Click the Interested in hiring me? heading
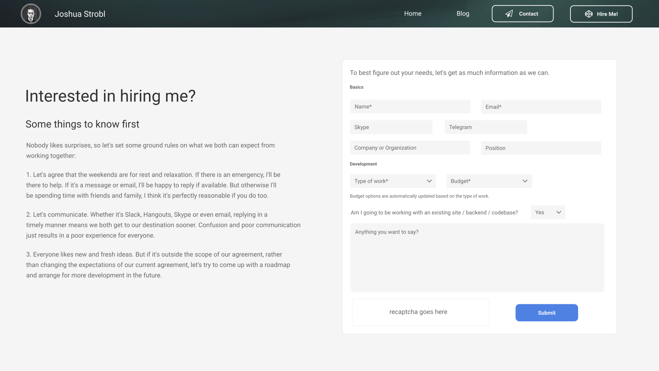Screen dimensions: 659x371 click(110, 96)
